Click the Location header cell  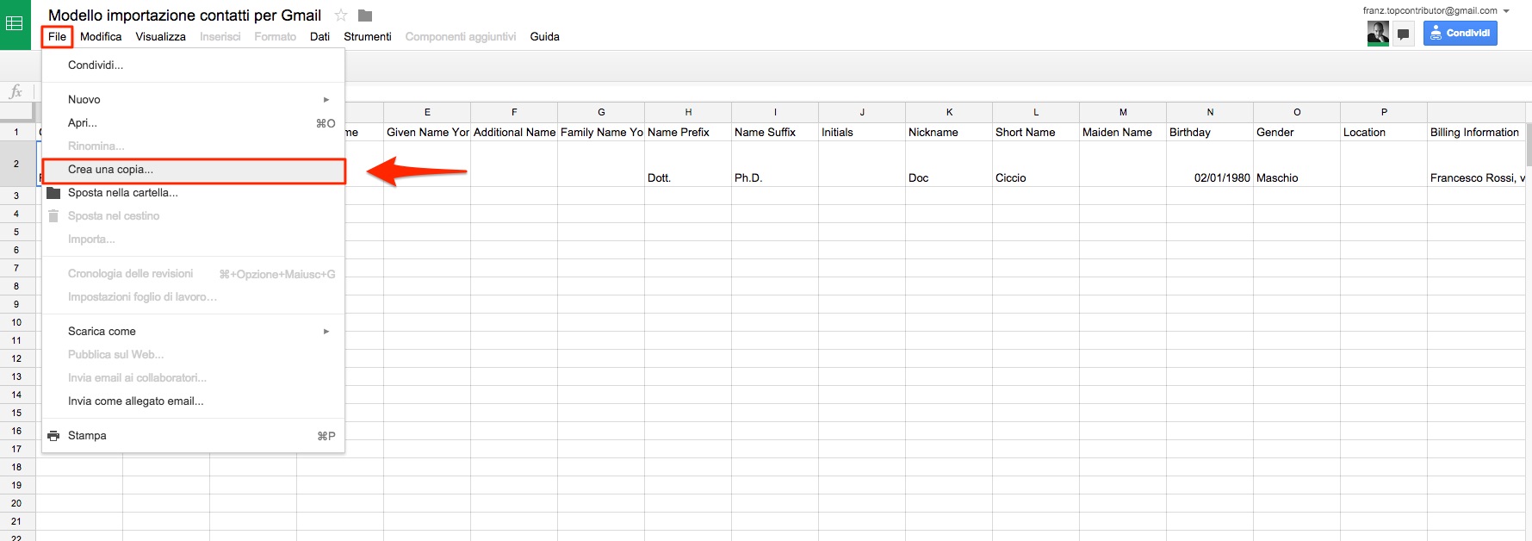tap(1384, 132)
